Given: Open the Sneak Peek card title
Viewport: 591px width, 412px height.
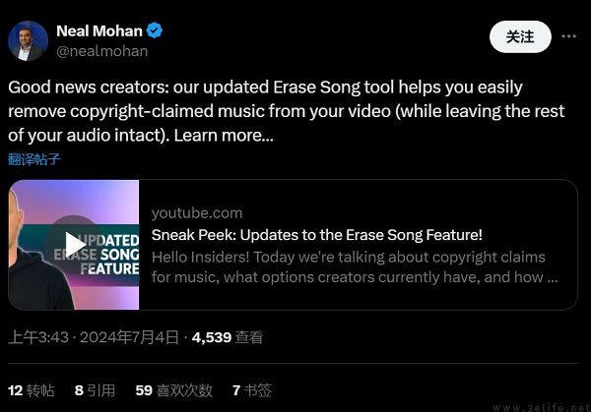Looking at the screenshot, I should [316, 235].
